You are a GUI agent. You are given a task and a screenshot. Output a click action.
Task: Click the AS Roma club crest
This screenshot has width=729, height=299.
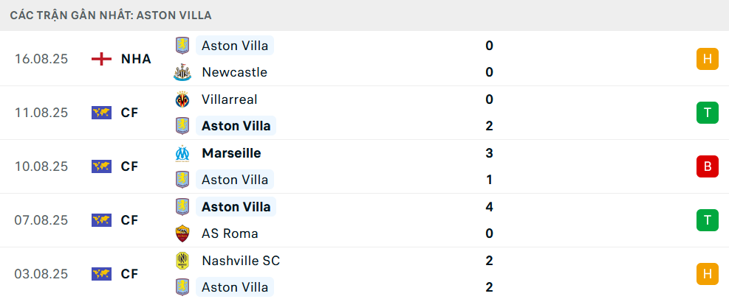coord(182,233)
